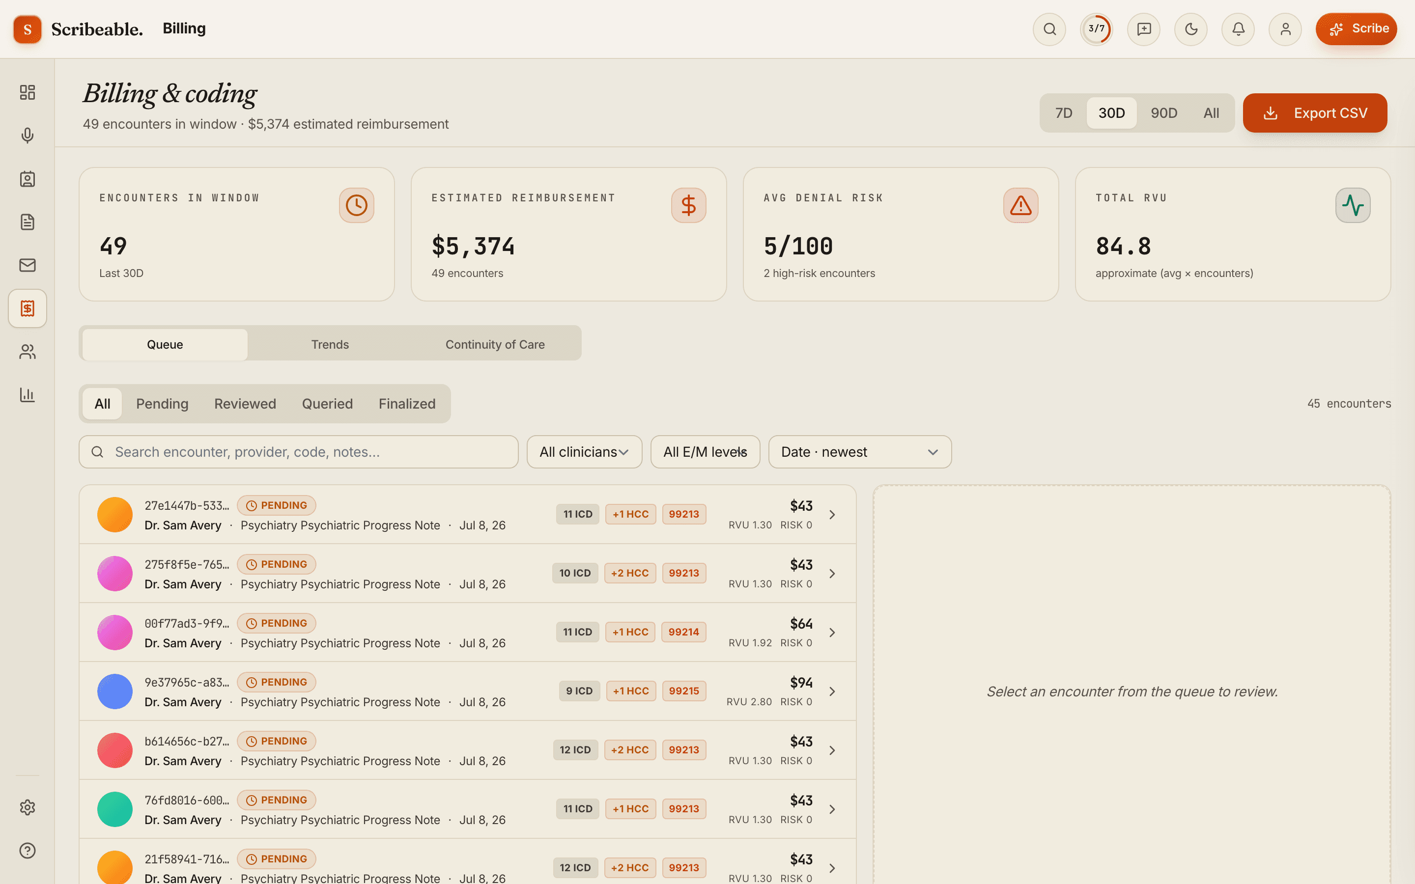Click +2 HCC tag on encounter b614656c-b27

coord(630,750)
